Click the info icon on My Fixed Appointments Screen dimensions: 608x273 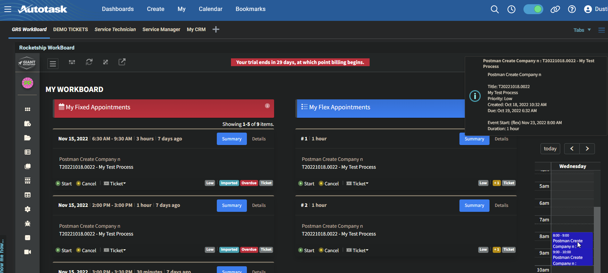tap(267, 106)
